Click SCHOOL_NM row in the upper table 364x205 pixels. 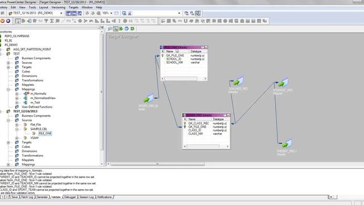(x=184, y=63)
